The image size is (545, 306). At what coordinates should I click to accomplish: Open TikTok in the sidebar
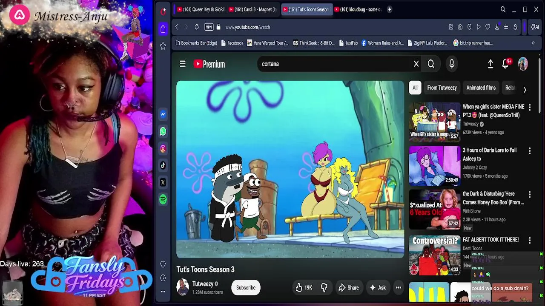[163, 165]
